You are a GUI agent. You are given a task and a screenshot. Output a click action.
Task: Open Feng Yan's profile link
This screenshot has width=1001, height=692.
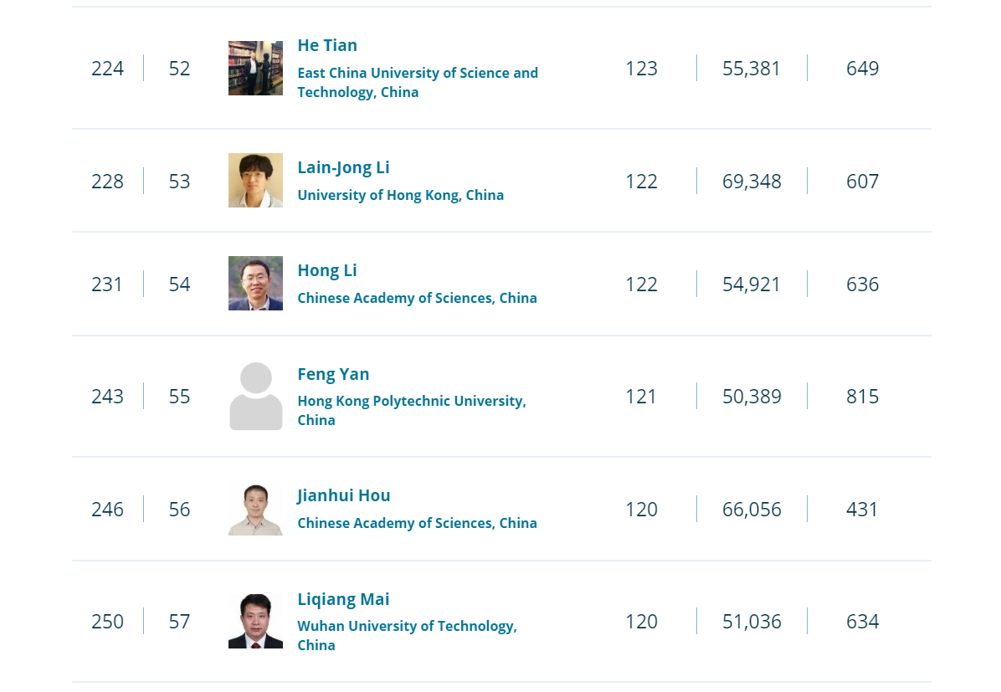tap(333, 374)
